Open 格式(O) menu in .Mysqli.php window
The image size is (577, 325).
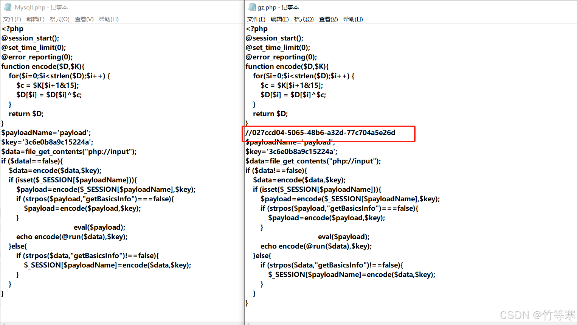tap(60, 19)
